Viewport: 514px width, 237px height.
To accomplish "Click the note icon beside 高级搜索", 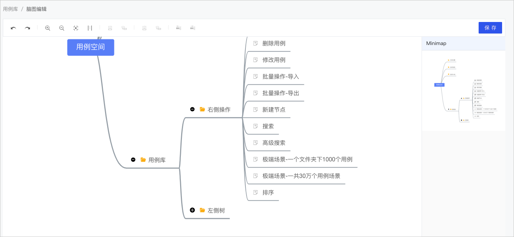I will (x=256, y=143).
